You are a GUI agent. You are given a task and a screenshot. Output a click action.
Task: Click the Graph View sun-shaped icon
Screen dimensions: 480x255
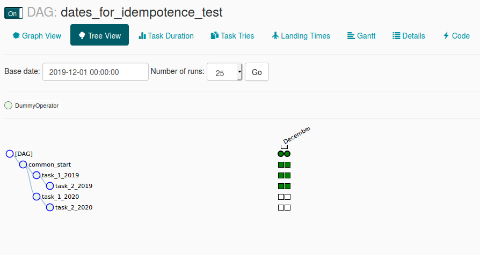[16, 35]
